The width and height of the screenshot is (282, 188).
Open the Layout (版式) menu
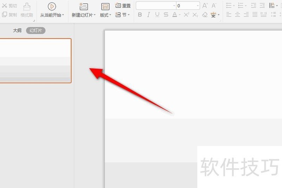coord(105,11)
